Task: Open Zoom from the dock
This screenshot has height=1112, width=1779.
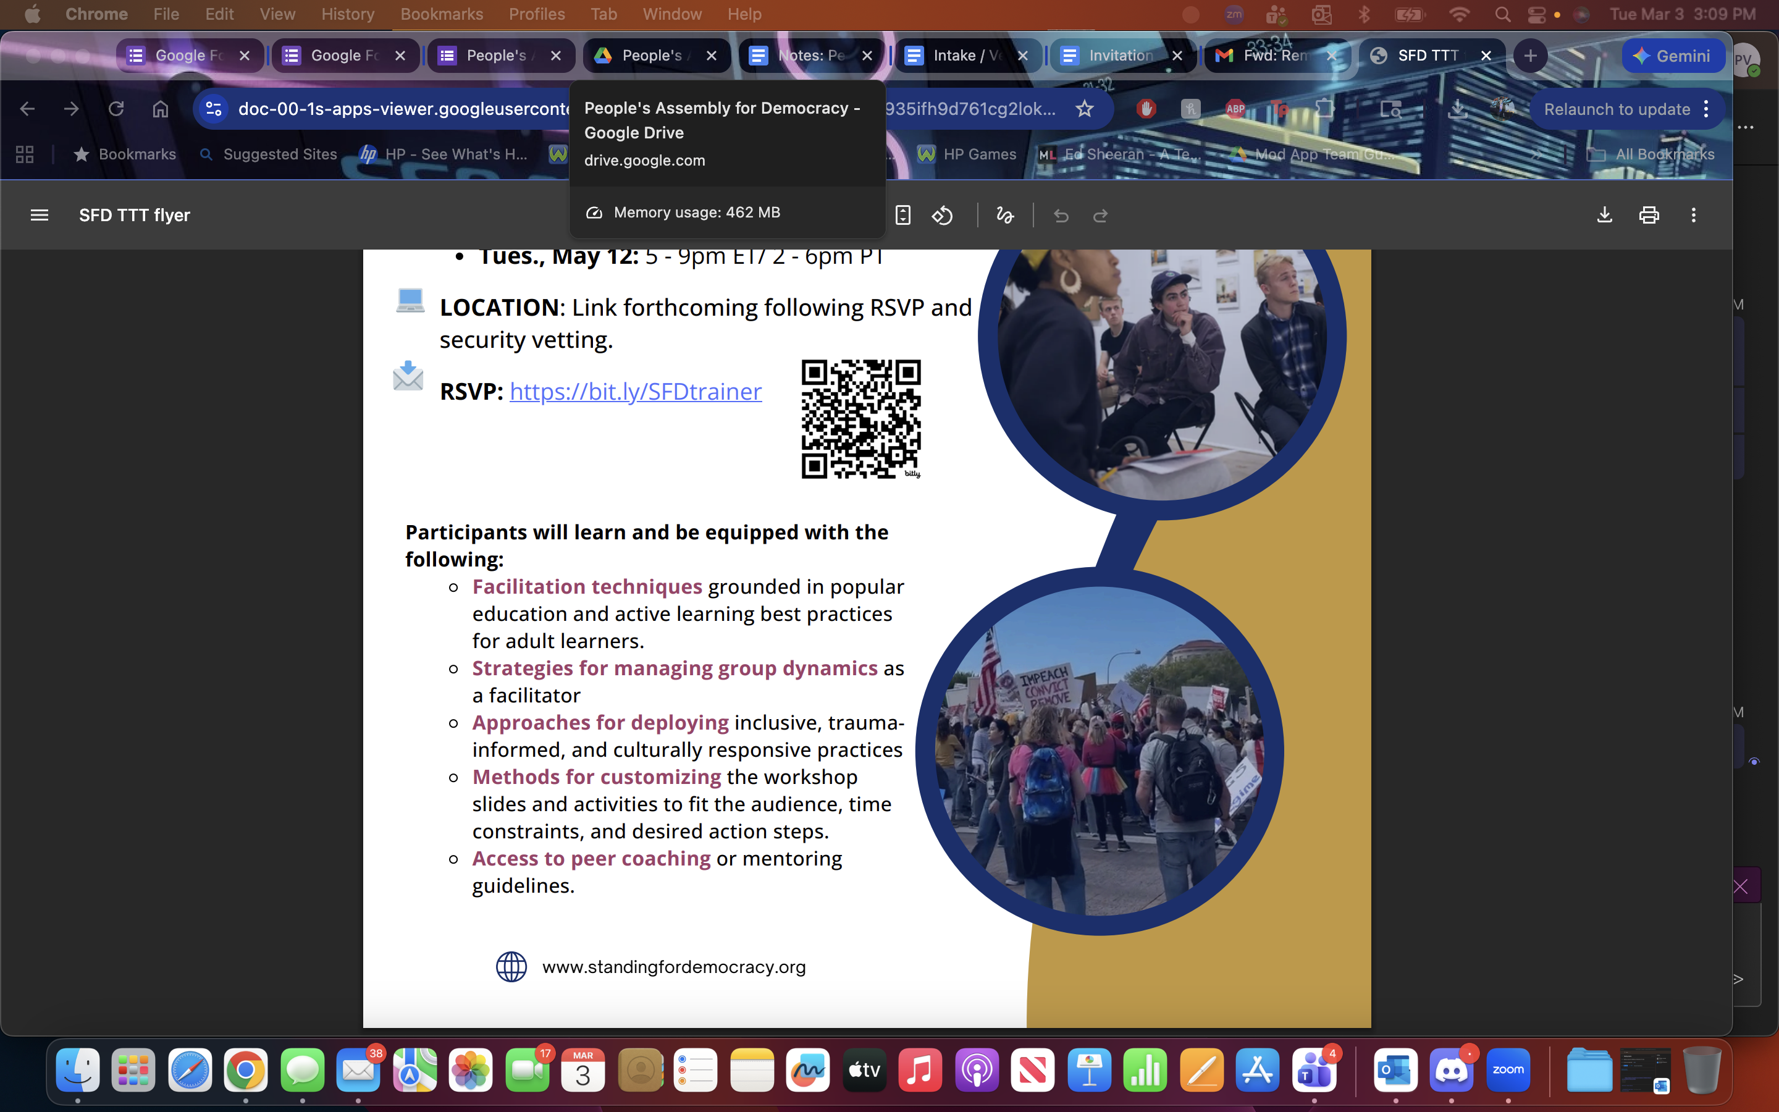Action: (1508, 1070)
